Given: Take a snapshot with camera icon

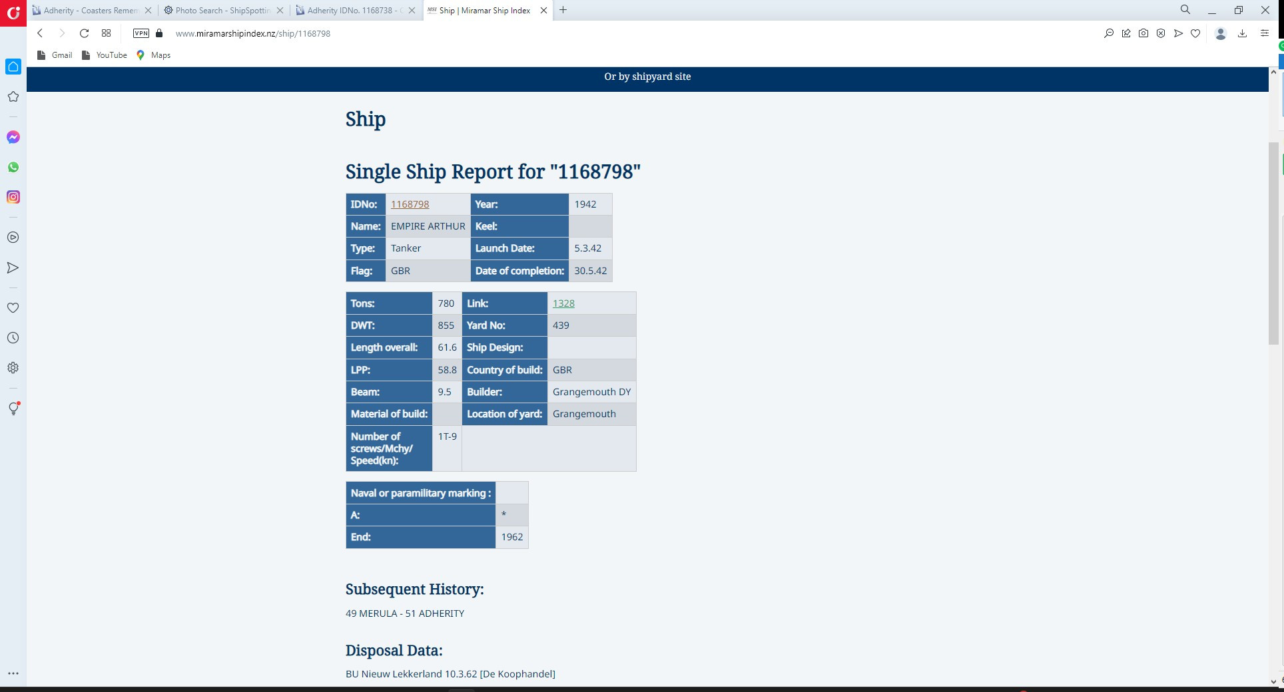Looking at the screenshot, I should coord(1143,33).
